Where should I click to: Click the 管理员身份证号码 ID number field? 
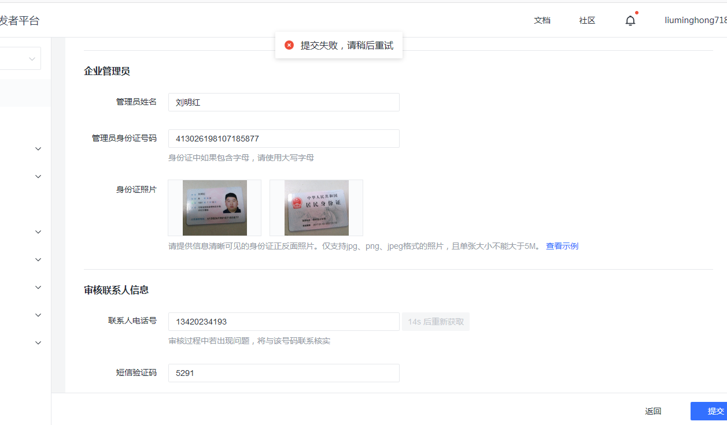pyautogui.click(x=283, y=138)
